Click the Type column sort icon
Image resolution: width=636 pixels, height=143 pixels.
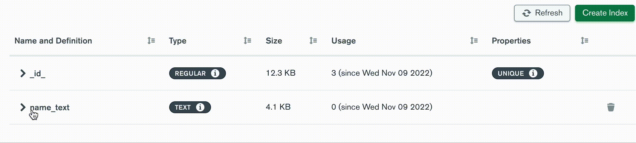247,41
